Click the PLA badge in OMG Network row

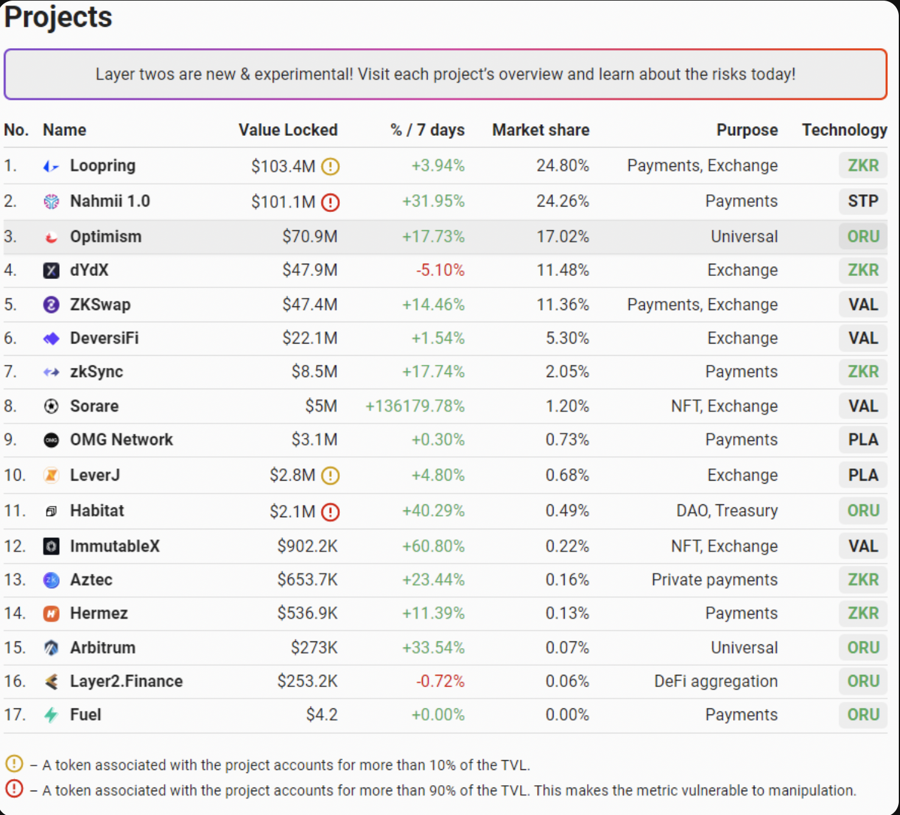click(863, 439)
